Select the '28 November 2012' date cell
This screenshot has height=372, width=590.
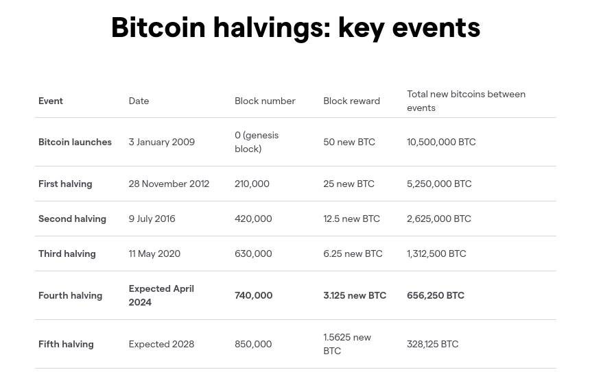coord(169,184)
